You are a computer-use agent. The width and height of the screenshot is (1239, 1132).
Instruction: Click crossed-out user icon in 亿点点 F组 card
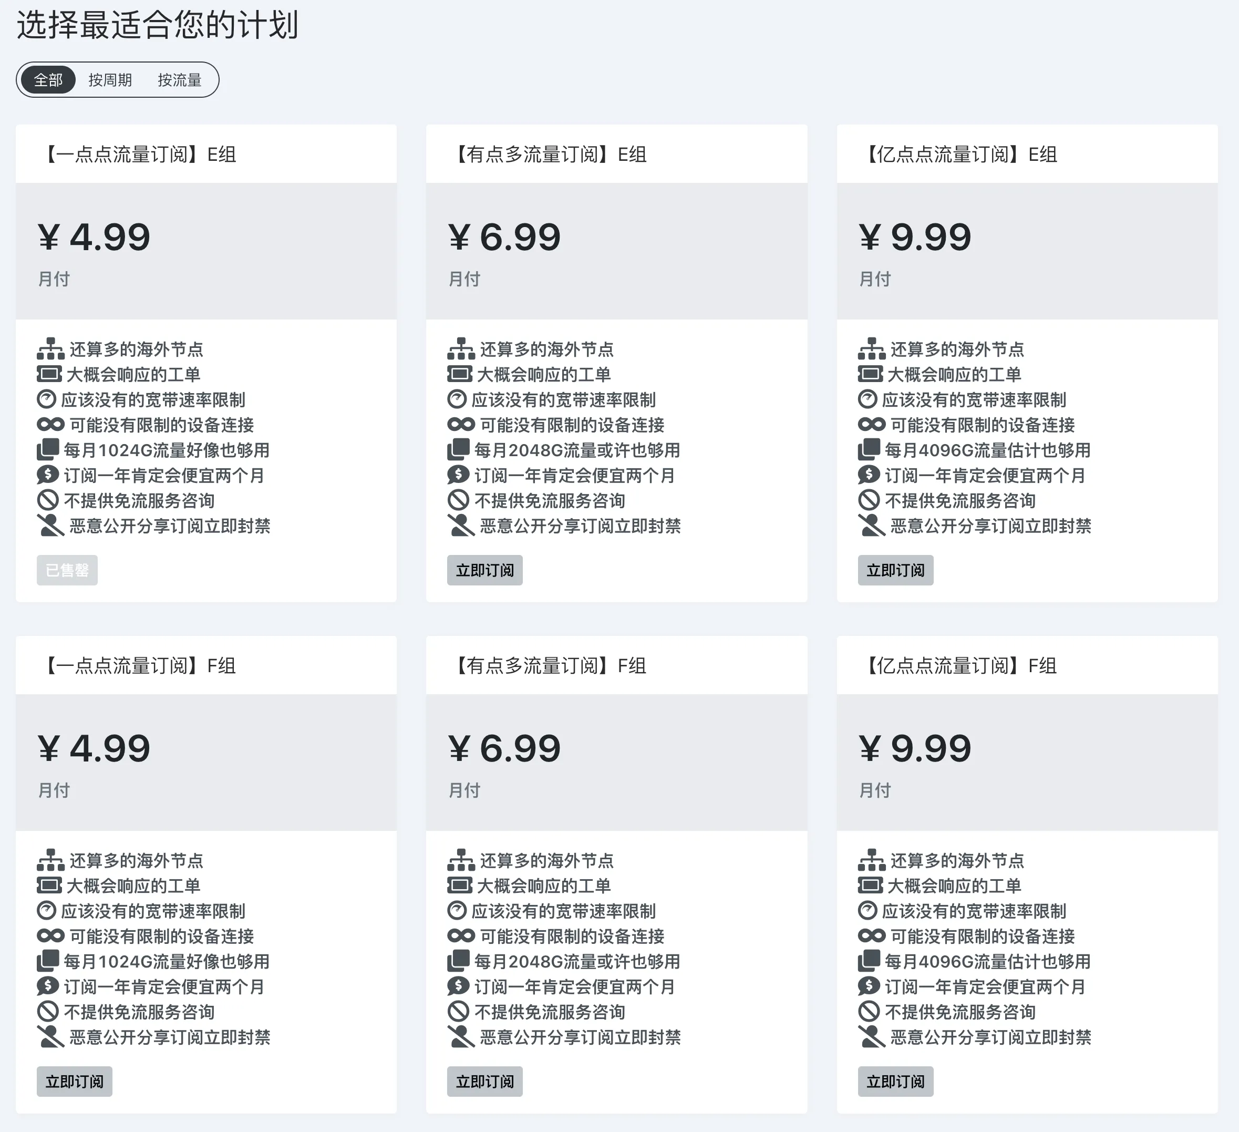point(872,1037)
